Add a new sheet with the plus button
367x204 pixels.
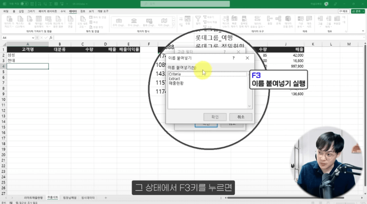[x=106, y=198]
